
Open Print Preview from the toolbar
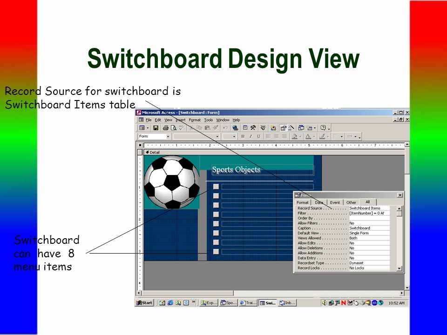click(173, 128)
